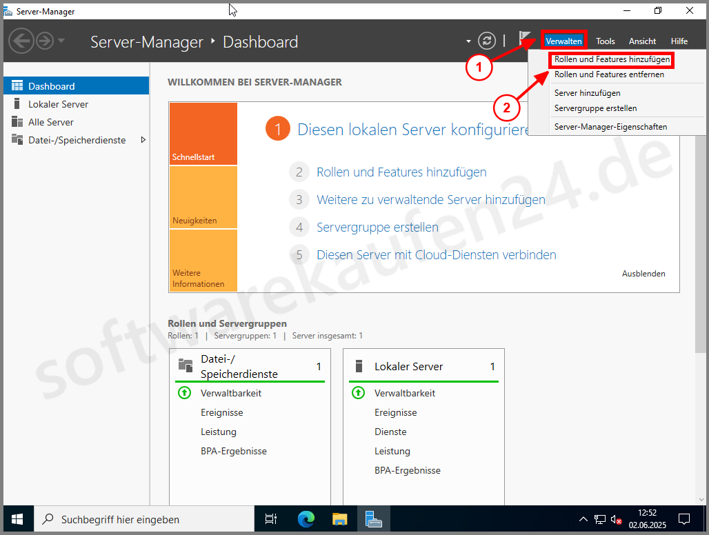
Task: Click Lokaler Server tile server icon
Action: pyautogui.click(x=359, y=366)
